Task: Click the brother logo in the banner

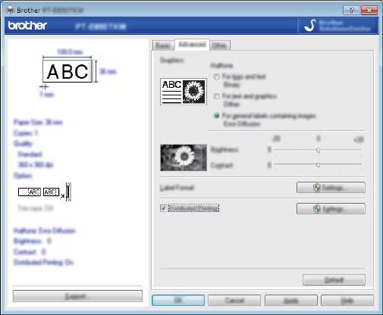Action: click(27, 26)
